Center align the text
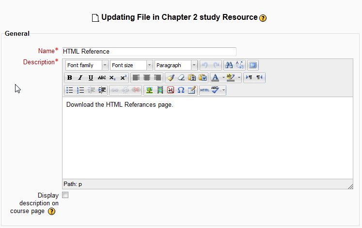The height and width of the screenshot is (228, 362). [147, 78]
